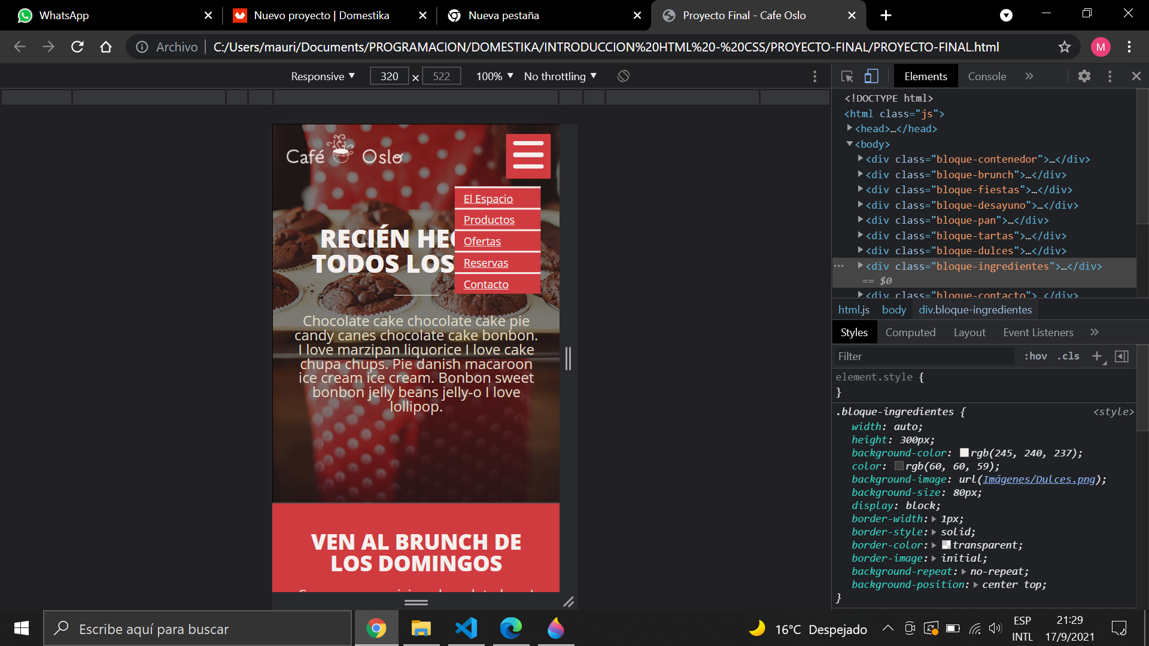The image size is (1149, 646).
Task: Switch to the Console tab
Action: coord(987,77)
